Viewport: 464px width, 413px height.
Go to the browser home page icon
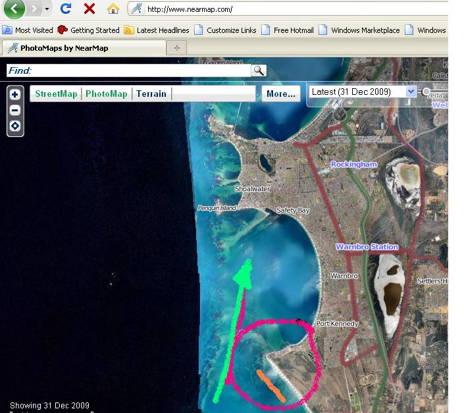113,9
